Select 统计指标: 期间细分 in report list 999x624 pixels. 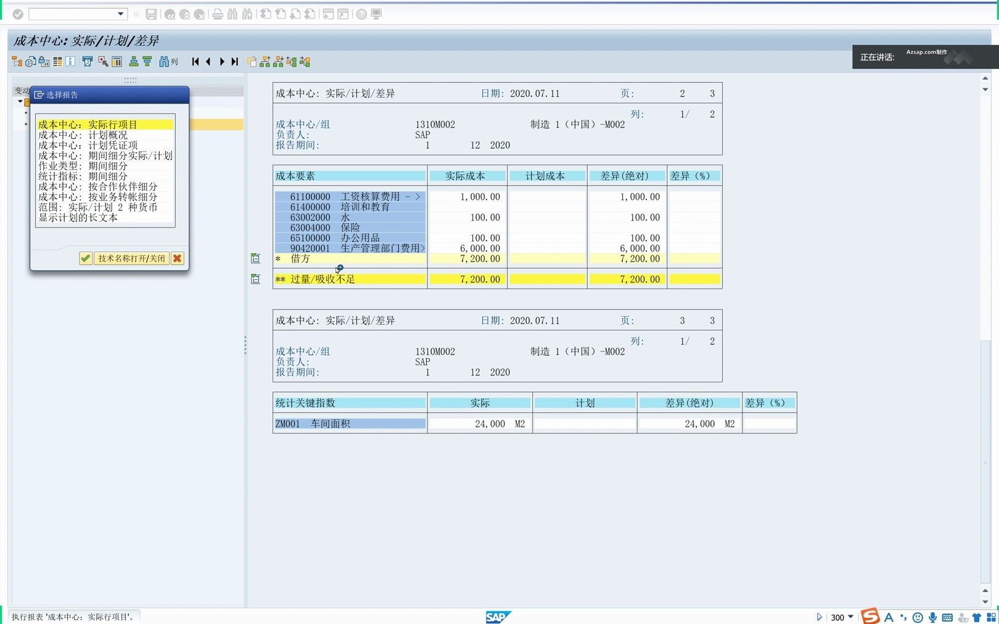(x=105, y=176)
